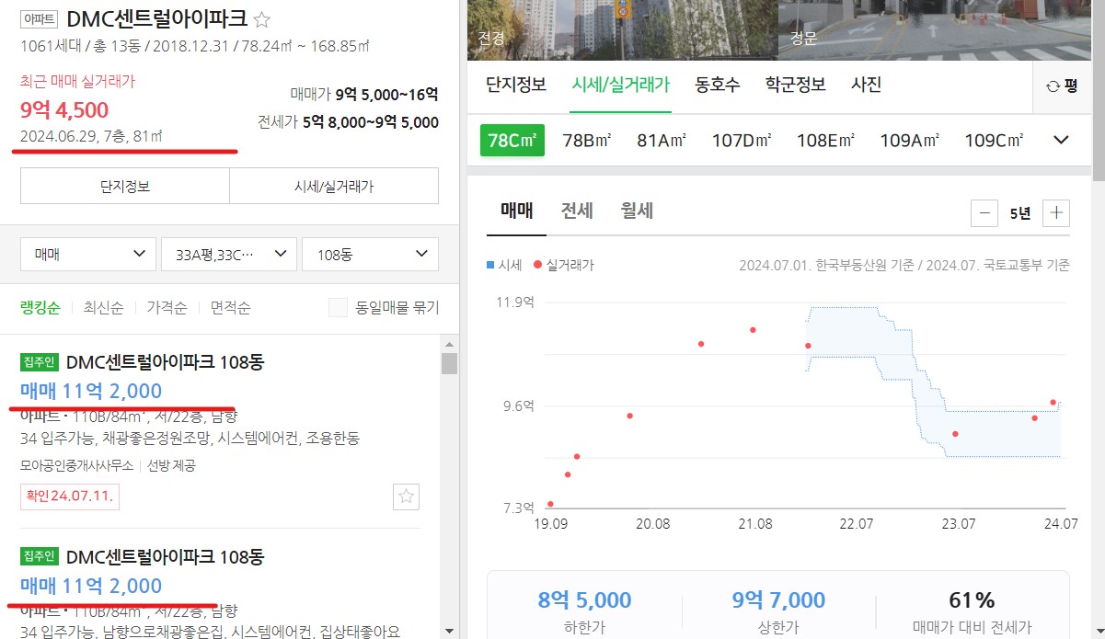Open 전경 photo thumbnail
1105x639 pixels.
[x=623, y=29]
